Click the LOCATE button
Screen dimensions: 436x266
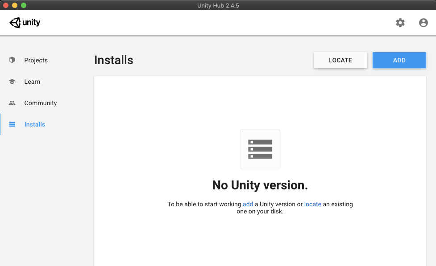(x=340, y=60)
